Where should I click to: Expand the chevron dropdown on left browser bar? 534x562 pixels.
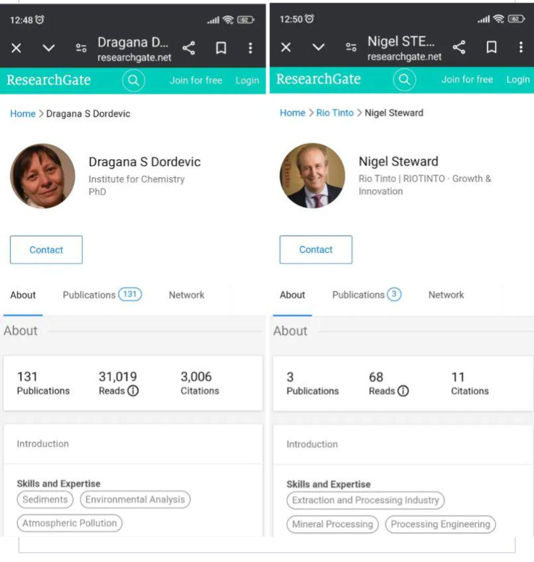pos(48,48)
